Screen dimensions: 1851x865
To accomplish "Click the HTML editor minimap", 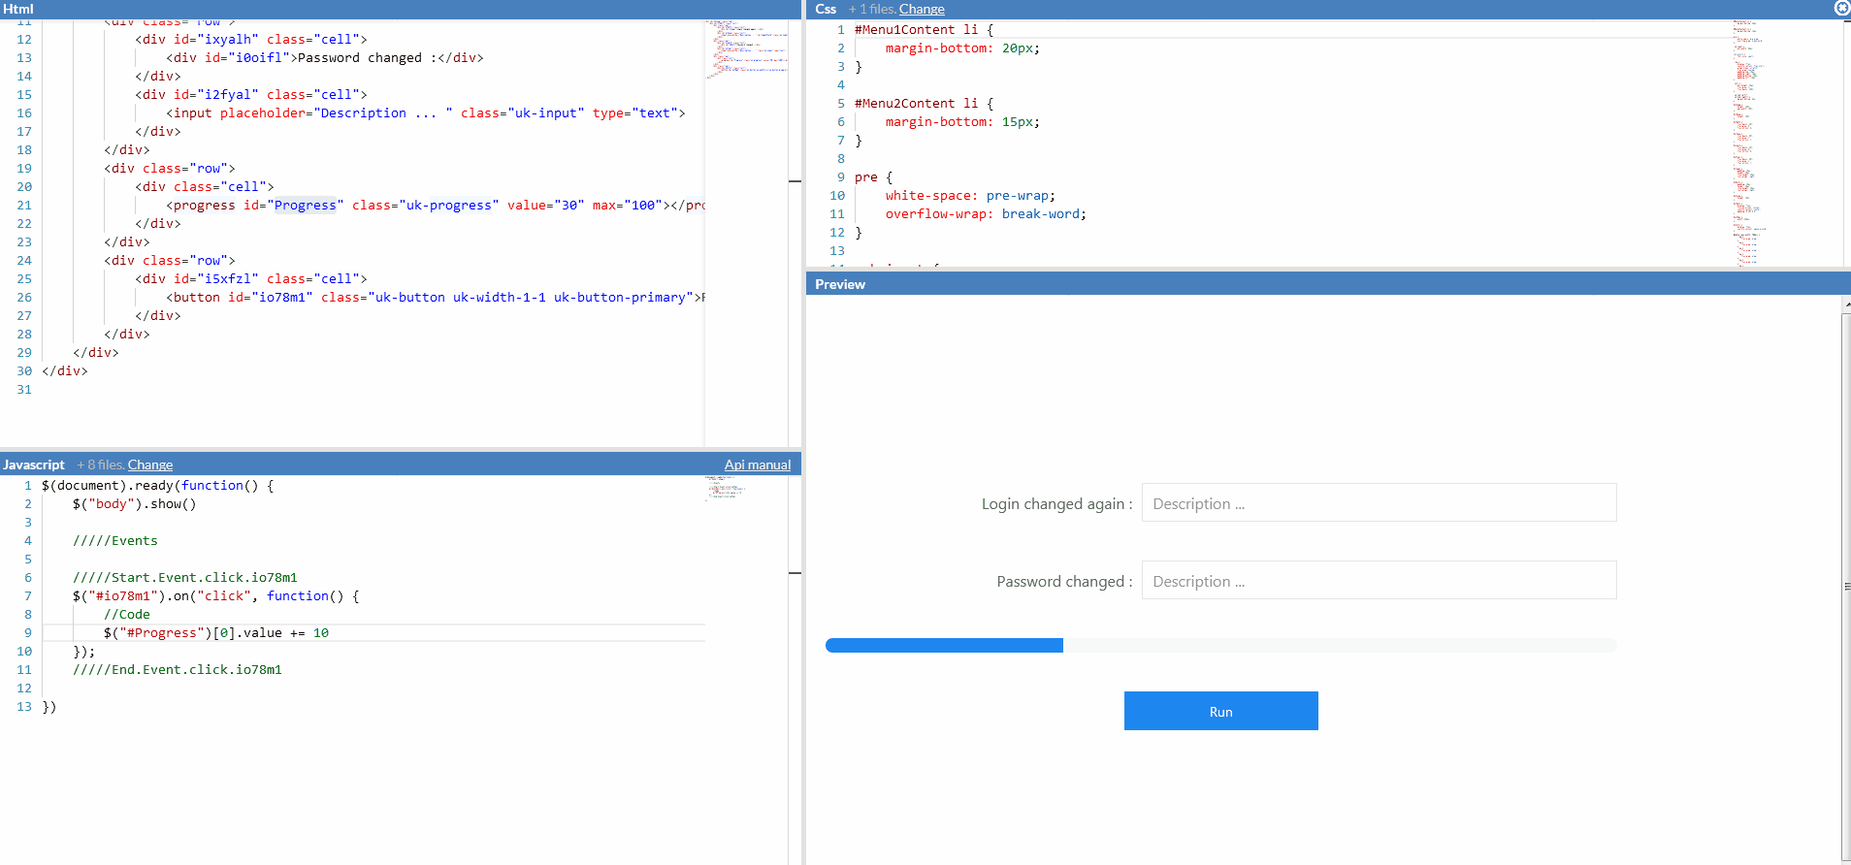I will pyautogui.click(x=745, y=48).
